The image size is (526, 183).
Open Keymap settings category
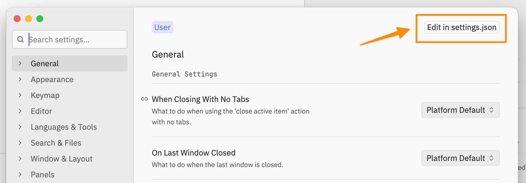[x=45, y=95]
